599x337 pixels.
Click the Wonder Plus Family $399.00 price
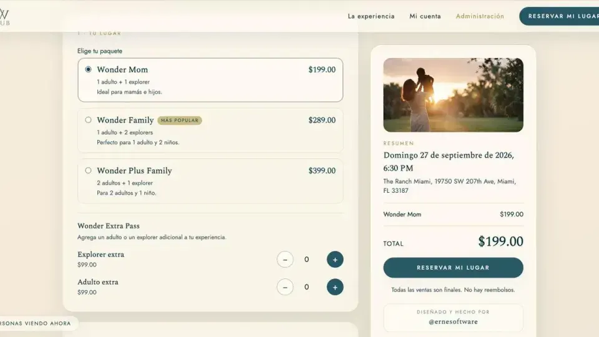click(x=322, y=171)
